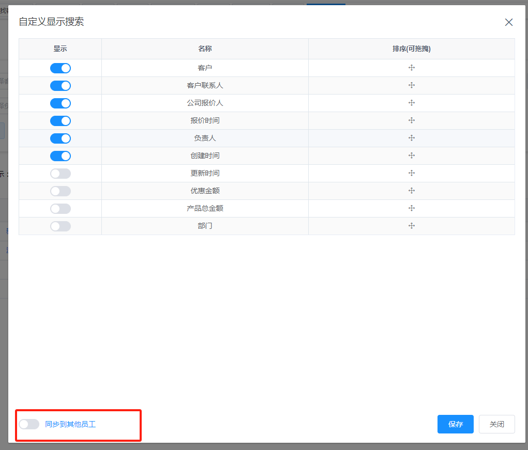The image size is (528, 450).
Task: Click the 关闭 button
Action: coord(496,424)
